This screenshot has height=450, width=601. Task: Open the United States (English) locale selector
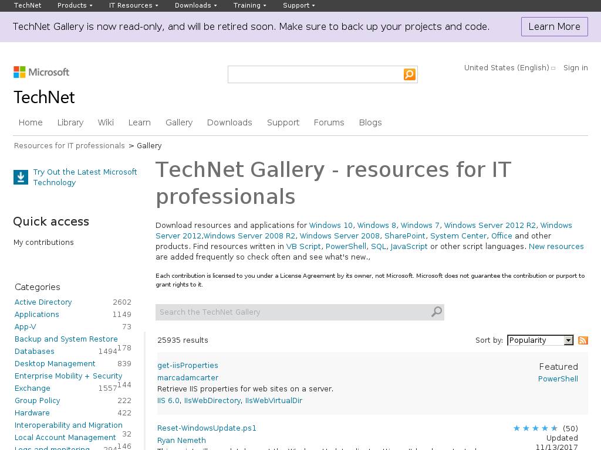pyautogui.click(x=509, y=68)
